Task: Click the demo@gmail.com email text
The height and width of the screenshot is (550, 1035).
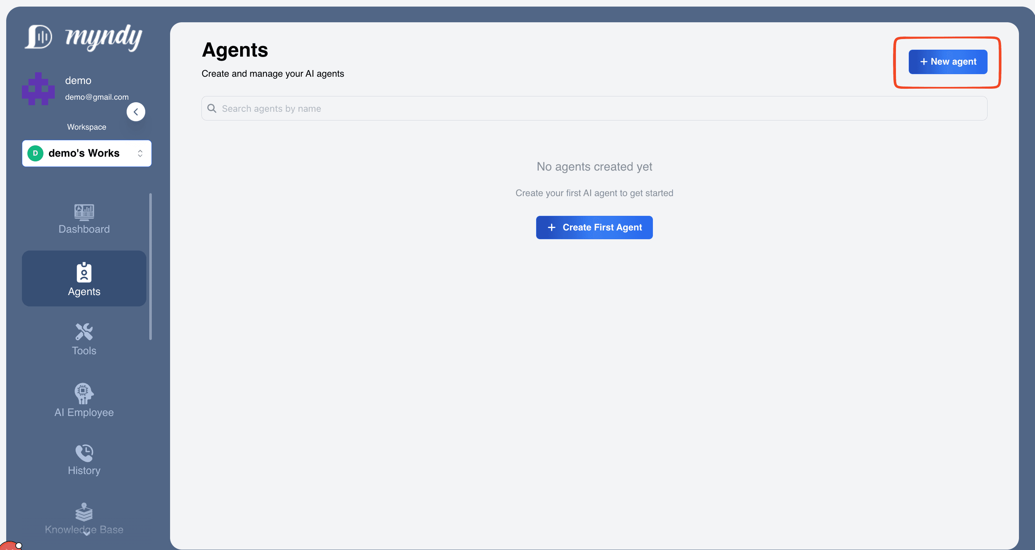Action: pyautogui.click(x=97, y=97)
